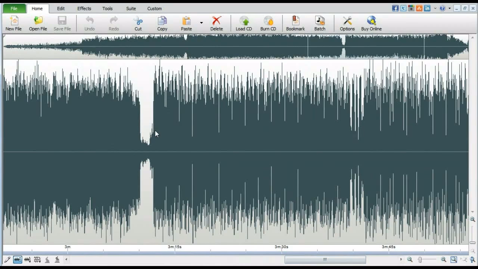Switch to the Effects tab

(84, 8)
